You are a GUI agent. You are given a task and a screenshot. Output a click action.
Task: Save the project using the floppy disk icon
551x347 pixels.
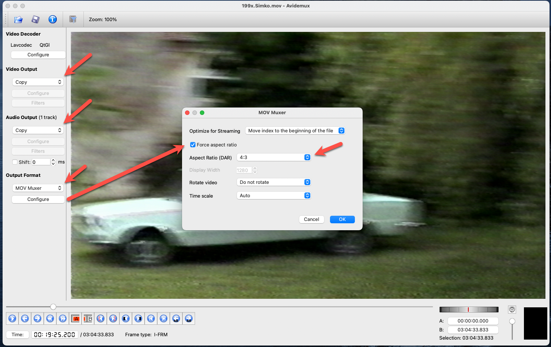pyautogui.click(x=35, y=19)
